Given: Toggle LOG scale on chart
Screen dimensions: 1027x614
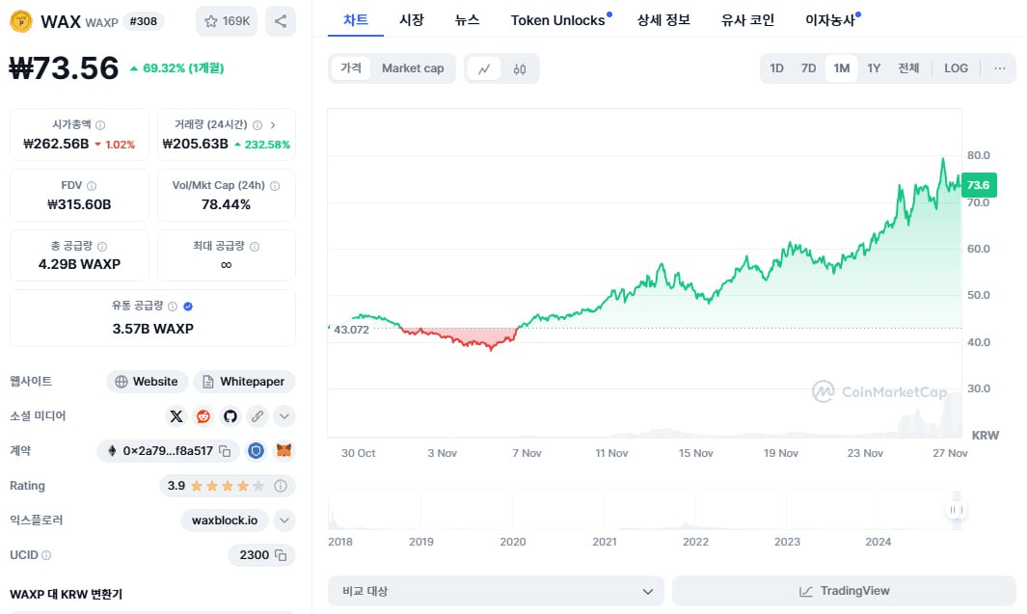Looking at the screenshot, I should (957, 68).
